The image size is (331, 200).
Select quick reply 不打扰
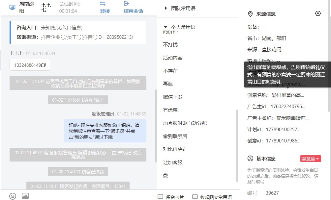(170, 45)
